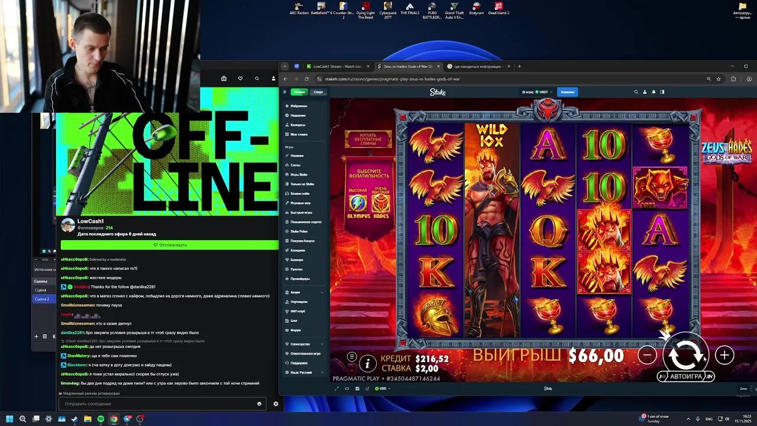Open the slot game menu hamburger

click(x=352, y=357)
